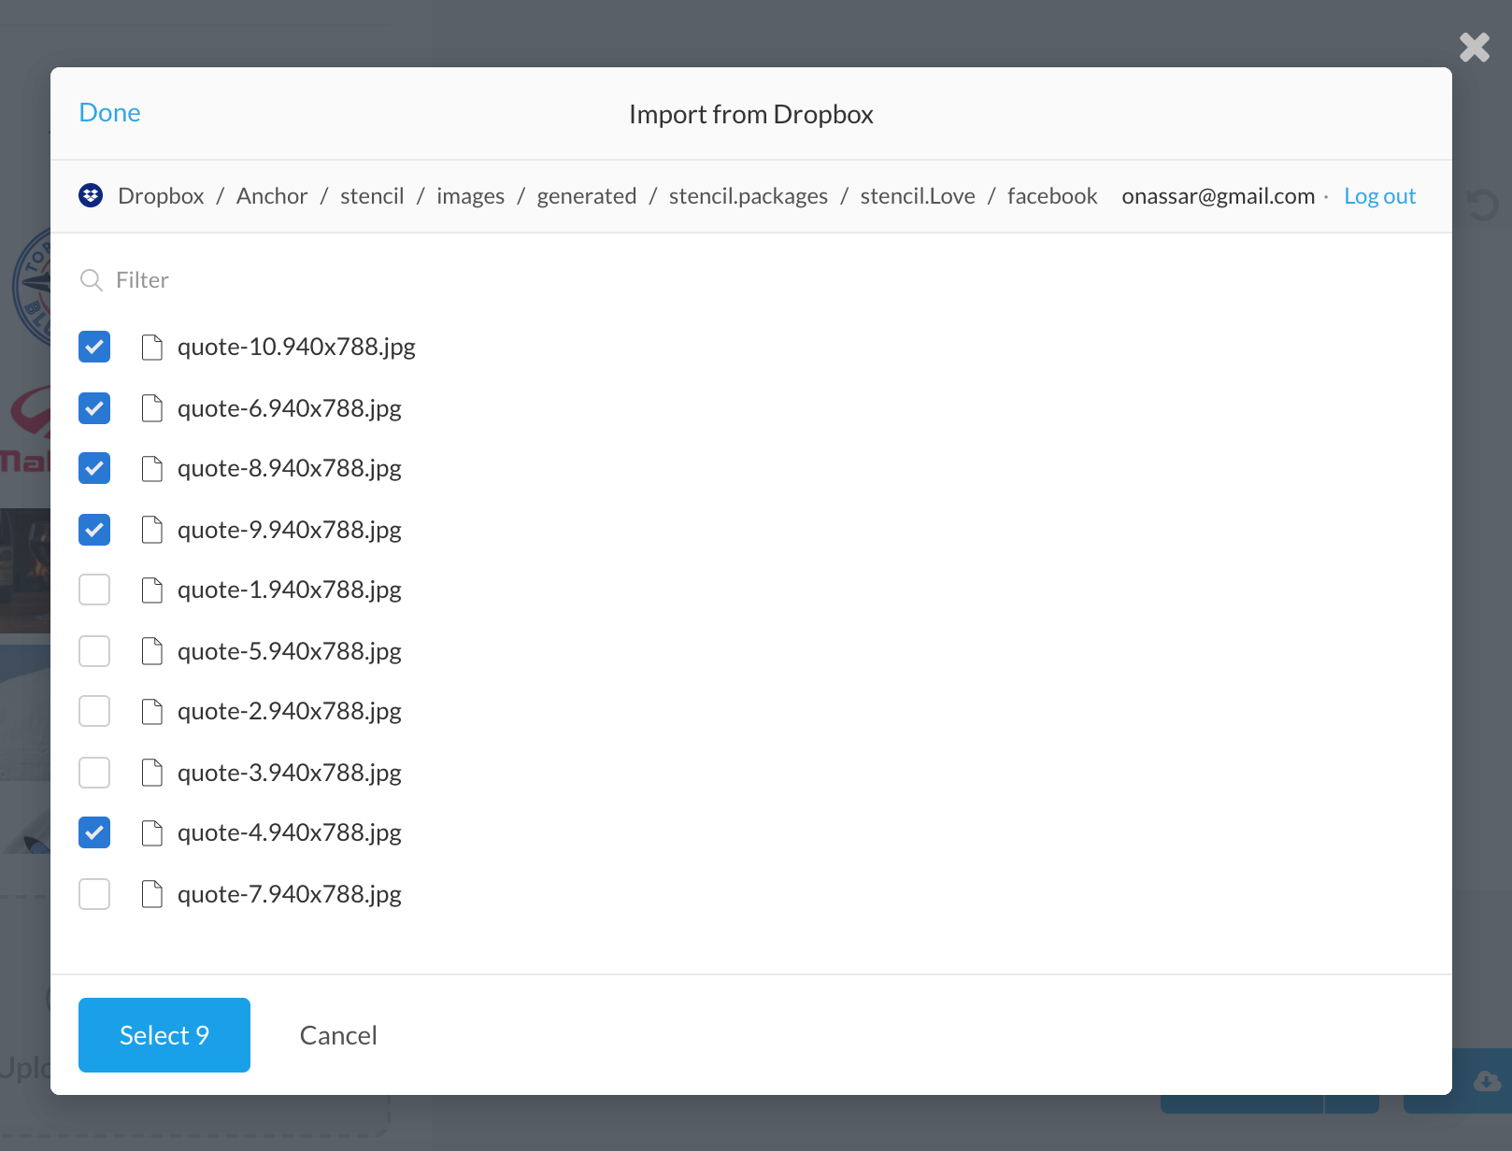Image resolution: width=1512 pixels, height=1151 pixels.
Task: Check quote-1.940x788.jpg
Action: click(93, 590)
